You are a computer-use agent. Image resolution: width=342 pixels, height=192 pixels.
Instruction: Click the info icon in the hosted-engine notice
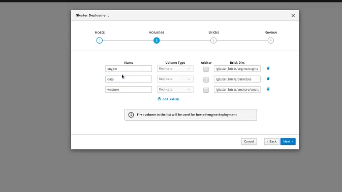click(x=131, y=115)
